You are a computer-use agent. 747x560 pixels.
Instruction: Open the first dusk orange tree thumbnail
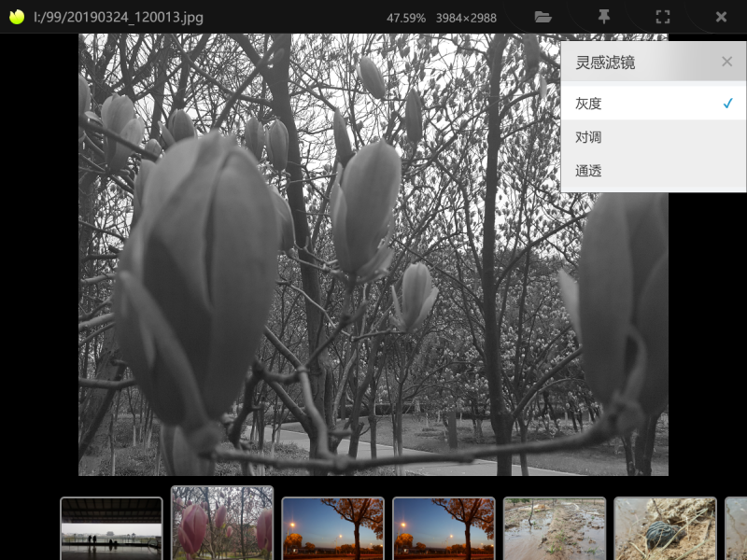(332, 528)
